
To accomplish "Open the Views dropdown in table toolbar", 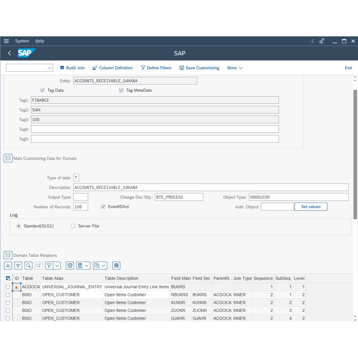I will pyautogui.click(x=83, y=265).
